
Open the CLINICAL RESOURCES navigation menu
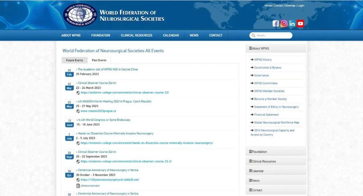pyautogui.click(x=136, y=35)
